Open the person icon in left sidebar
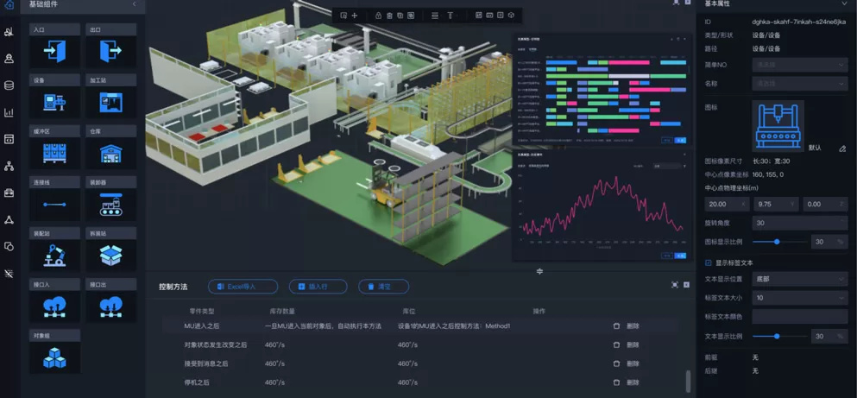857x398 pixels. (x=9, y=59)
